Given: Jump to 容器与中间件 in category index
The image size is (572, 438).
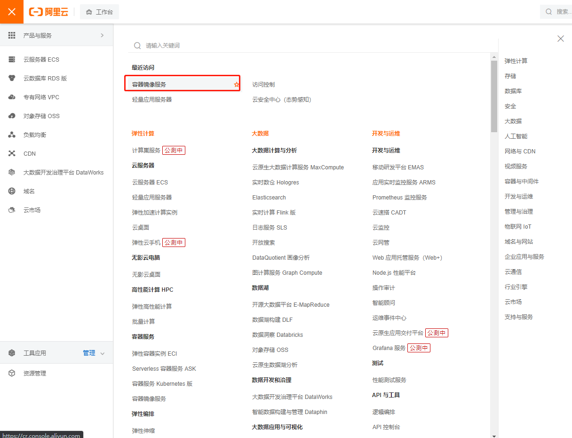Looking at the screenshot, I should coord(522,182).
